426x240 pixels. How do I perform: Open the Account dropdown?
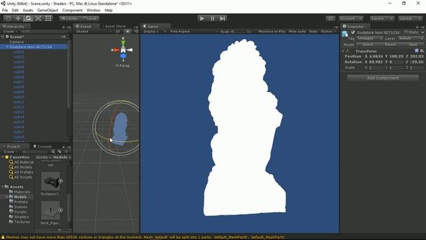click(x=351, y=19)
